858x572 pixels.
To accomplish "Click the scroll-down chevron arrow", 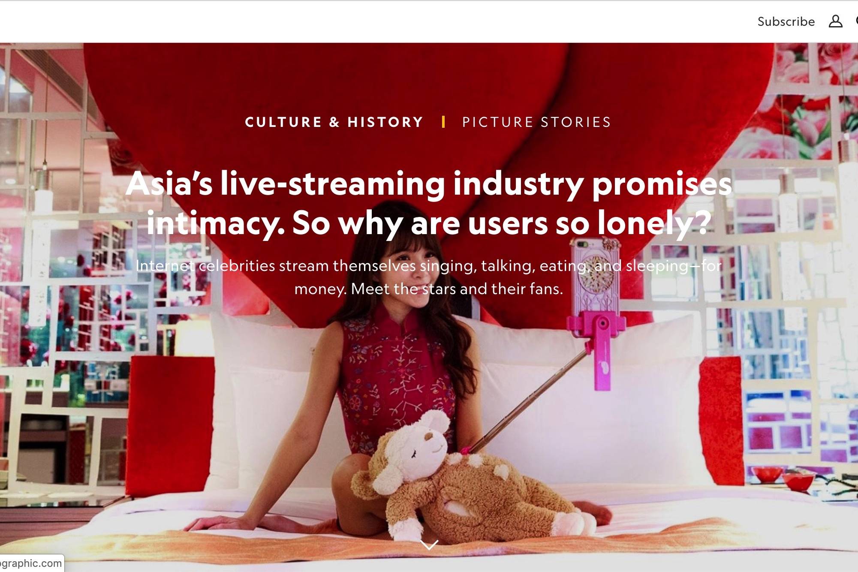I will [x=429, y=545].
